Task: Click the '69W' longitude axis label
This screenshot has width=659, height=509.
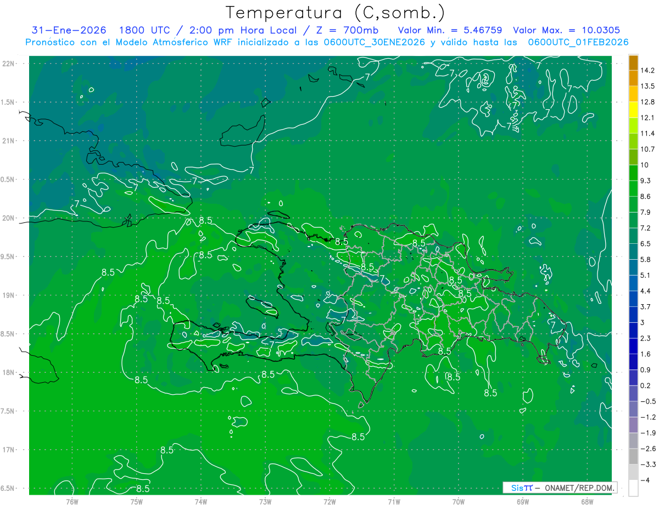Action: [x=523, y=501]
